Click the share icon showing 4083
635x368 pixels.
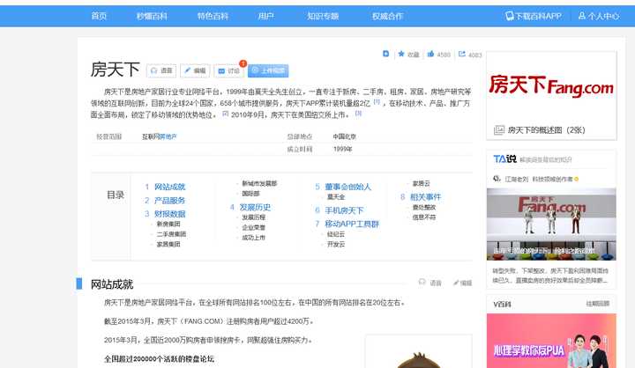(462, 55)
